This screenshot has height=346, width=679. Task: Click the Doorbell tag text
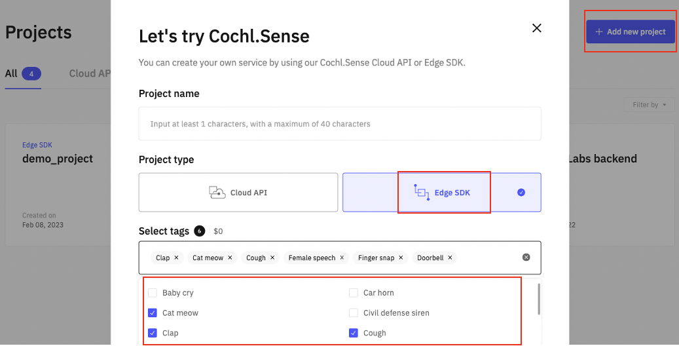430,258
